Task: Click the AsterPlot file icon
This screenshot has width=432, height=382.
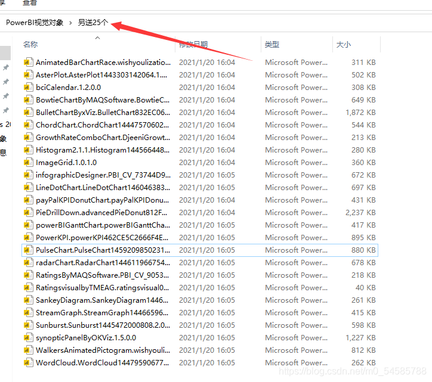Action: pos(29,75)
